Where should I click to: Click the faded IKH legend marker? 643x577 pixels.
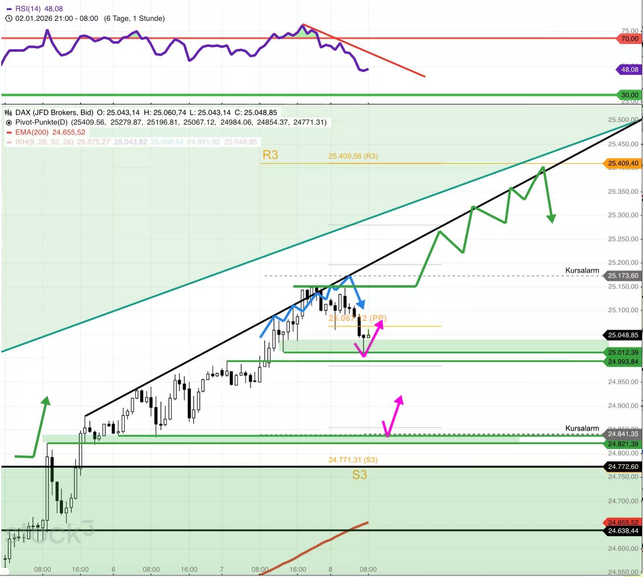[x=9, y=142]
